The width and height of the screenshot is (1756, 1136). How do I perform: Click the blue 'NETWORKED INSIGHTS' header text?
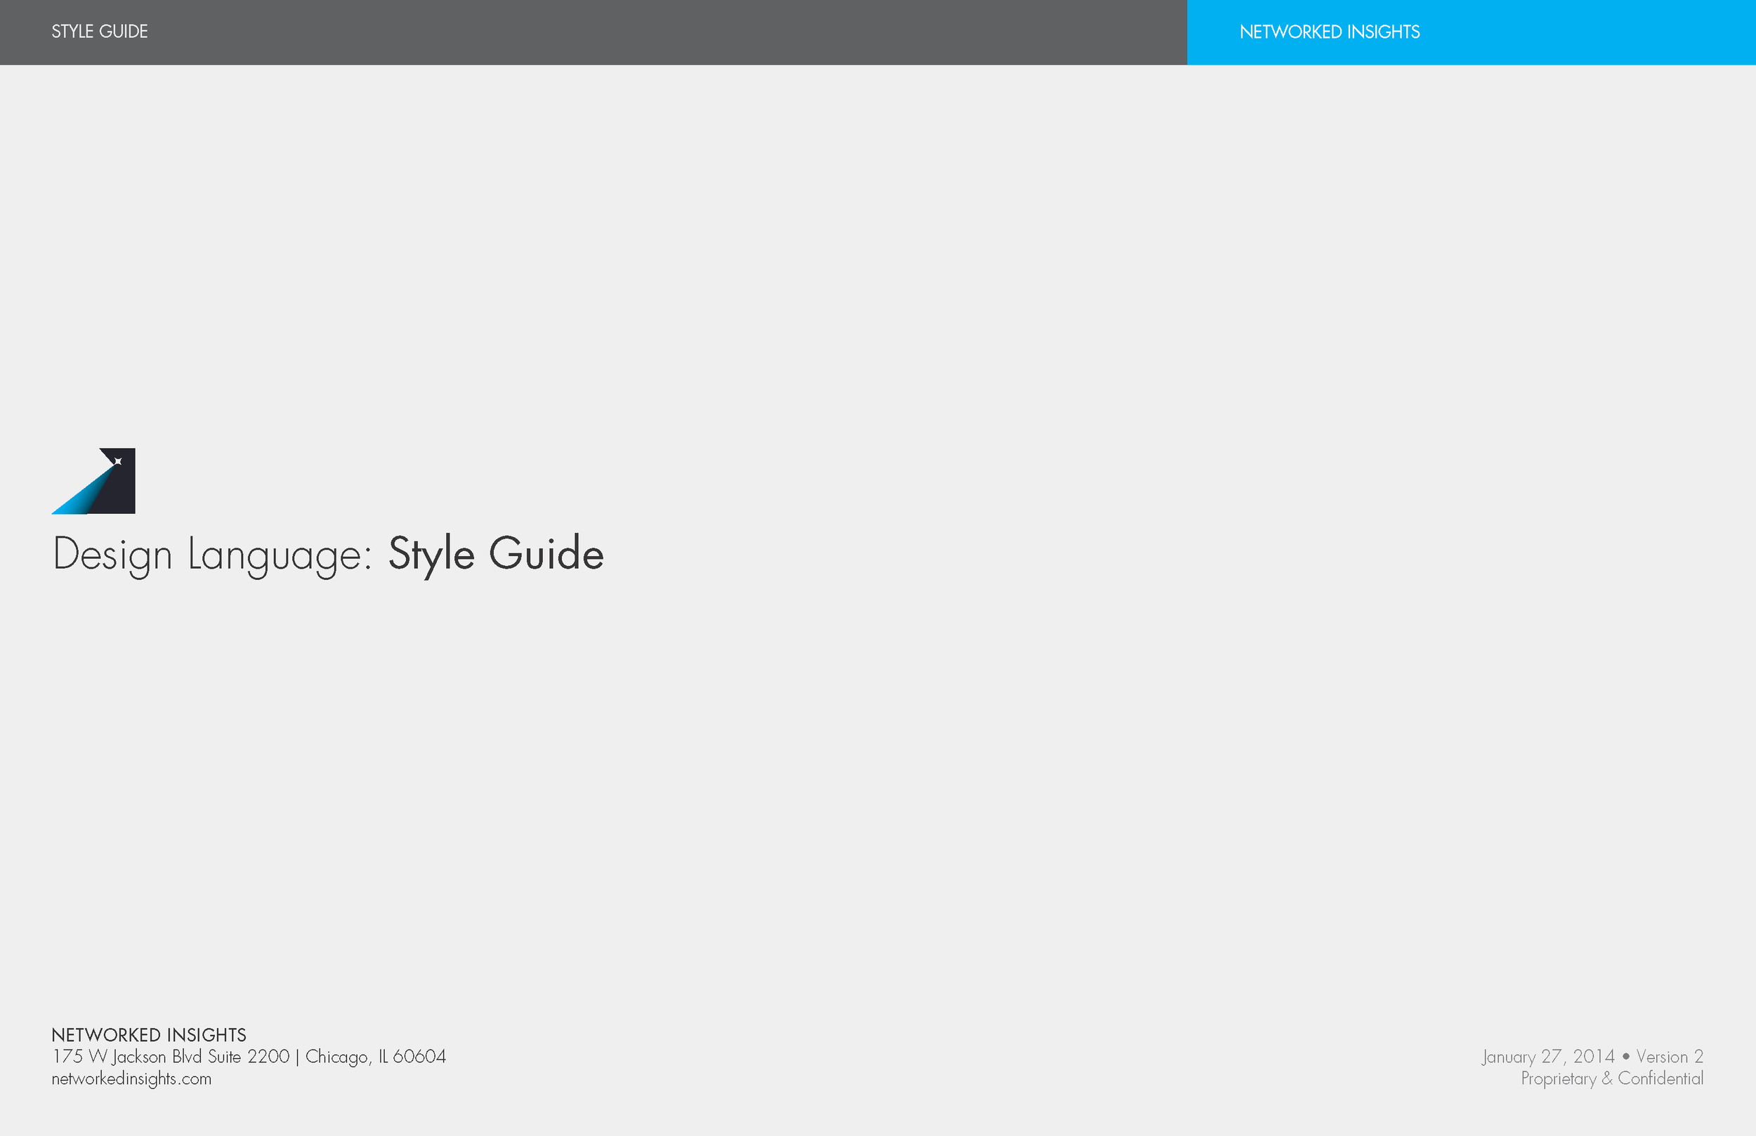(x=1330, y=32)
